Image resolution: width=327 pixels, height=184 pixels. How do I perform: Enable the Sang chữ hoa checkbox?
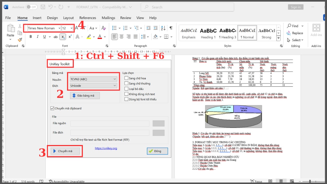126,78
